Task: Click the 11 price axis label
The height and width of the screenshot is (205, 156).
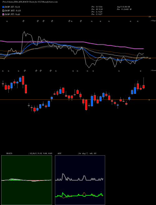Action: click(149, 17)
